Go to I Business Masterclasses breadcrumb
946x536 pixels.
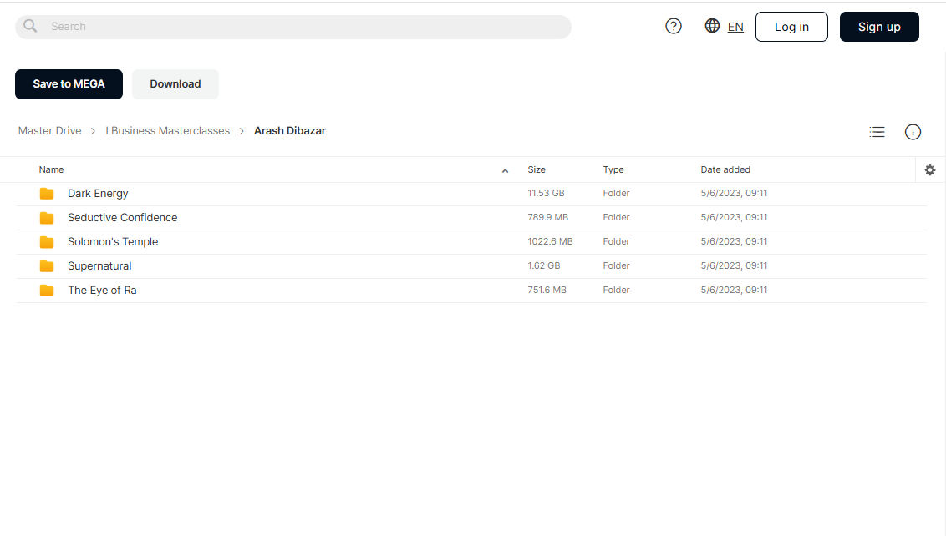(168, 131)
